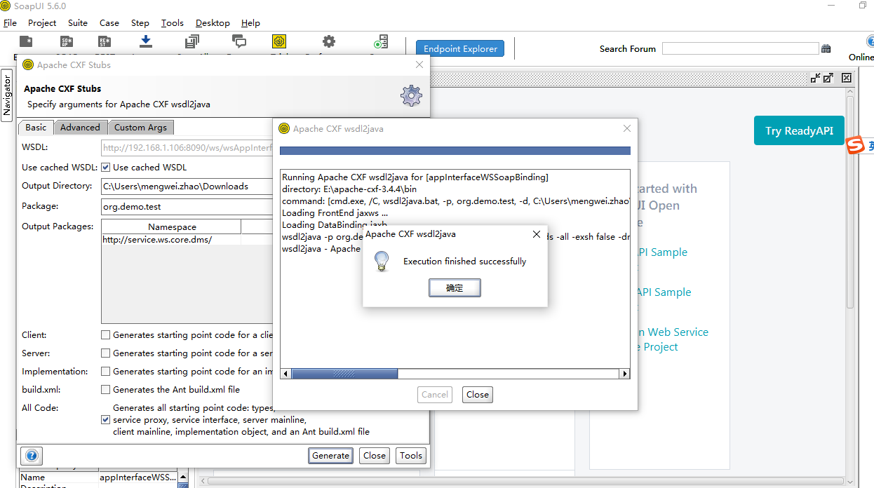
Task: Click the Endpoint Explorer button
Action: 459,48
